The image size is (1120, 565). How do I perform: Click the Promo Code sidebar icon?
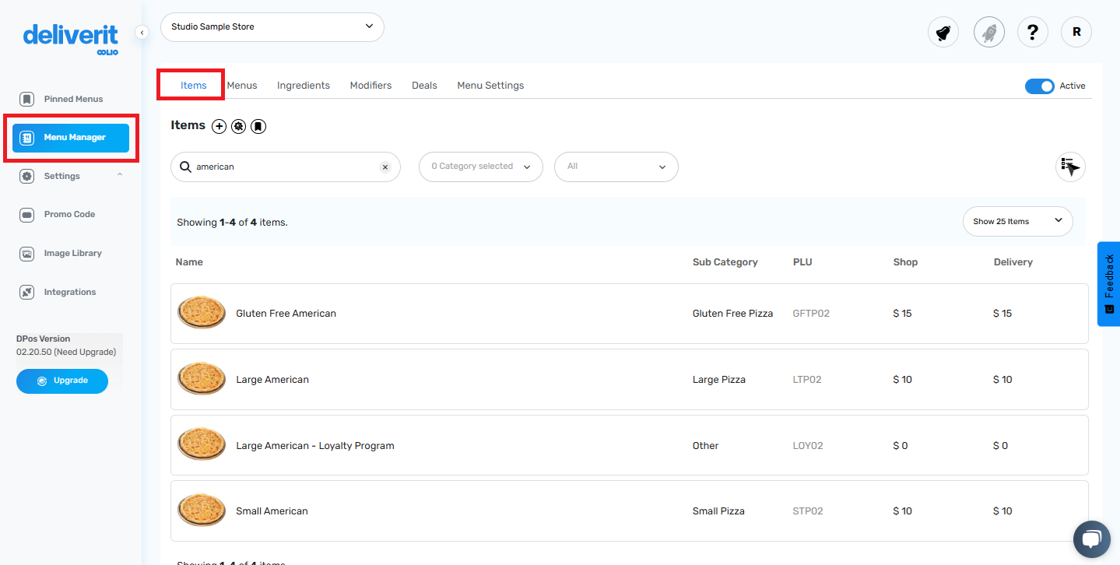(27, 215)
